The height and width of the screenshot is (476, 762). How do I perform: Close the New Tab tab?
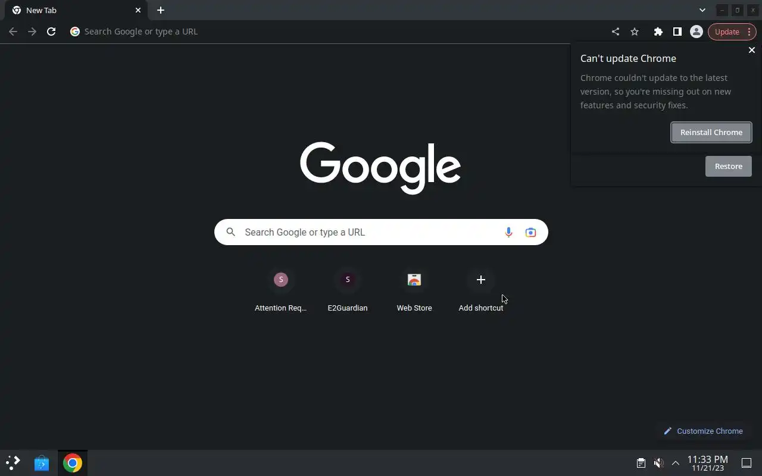[138, 10]
